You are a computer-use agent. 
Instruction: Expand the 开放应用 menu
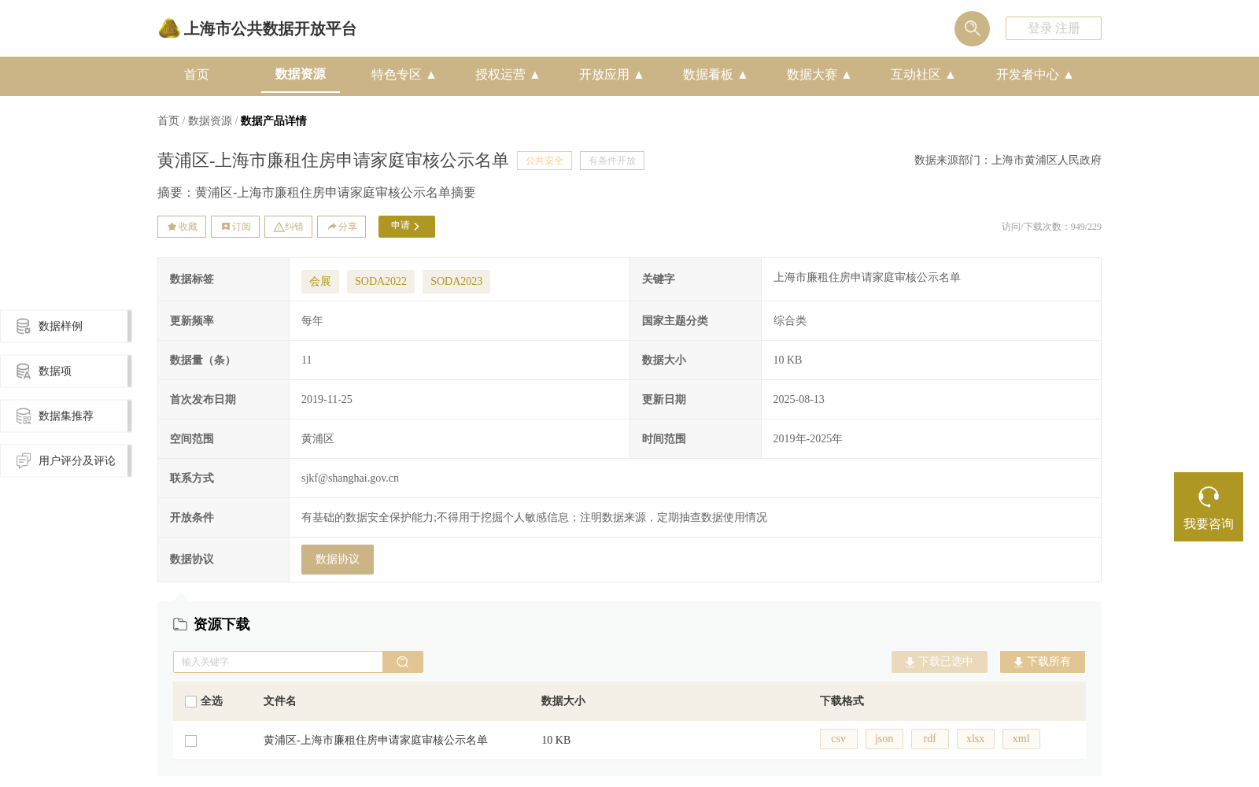[x=611, y=75]
